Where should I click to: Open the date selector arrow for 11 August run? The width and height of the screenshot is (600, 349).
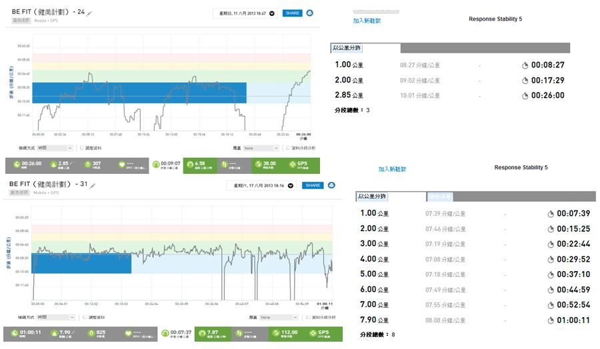(x=272, y=13)
